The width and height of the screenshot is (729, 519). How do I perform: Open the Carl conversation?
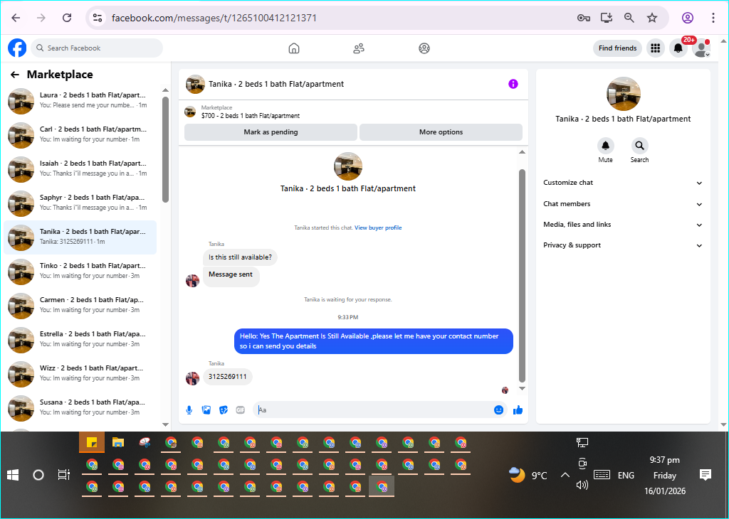coord(80,135)
